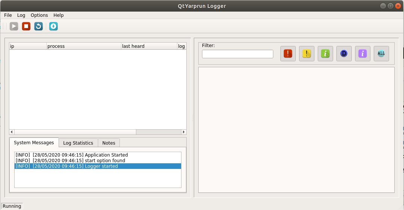
Task: Expand the Help menu
Action: 59,15
